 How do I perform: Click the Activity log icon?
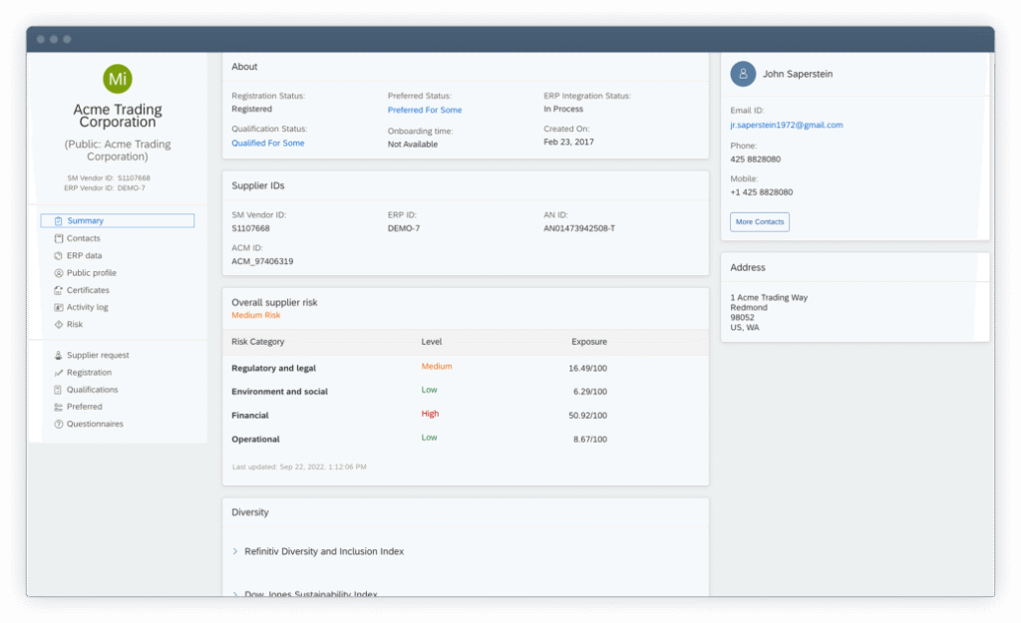[x=59, y=308]
